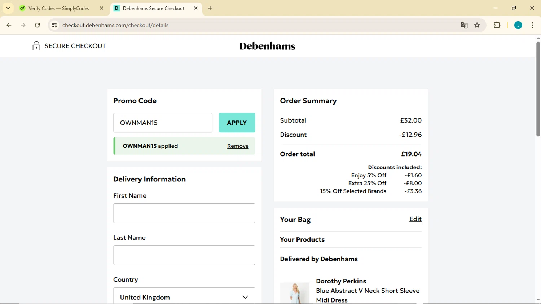Close the Debenhams Secure Checkout tab
The image size is (541, 304).
pyautogui.click(x=196, y=8)
